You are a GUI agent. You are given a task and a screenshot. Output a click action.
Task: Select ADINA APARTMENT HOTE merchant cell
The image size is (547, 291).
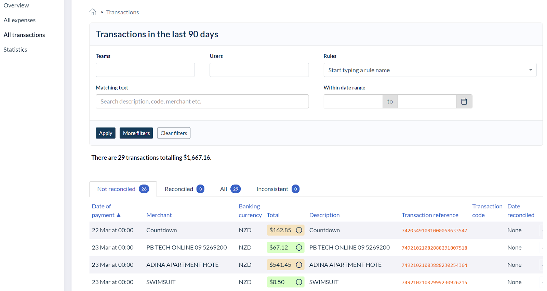pyautogui.click(x=182, y=265)
